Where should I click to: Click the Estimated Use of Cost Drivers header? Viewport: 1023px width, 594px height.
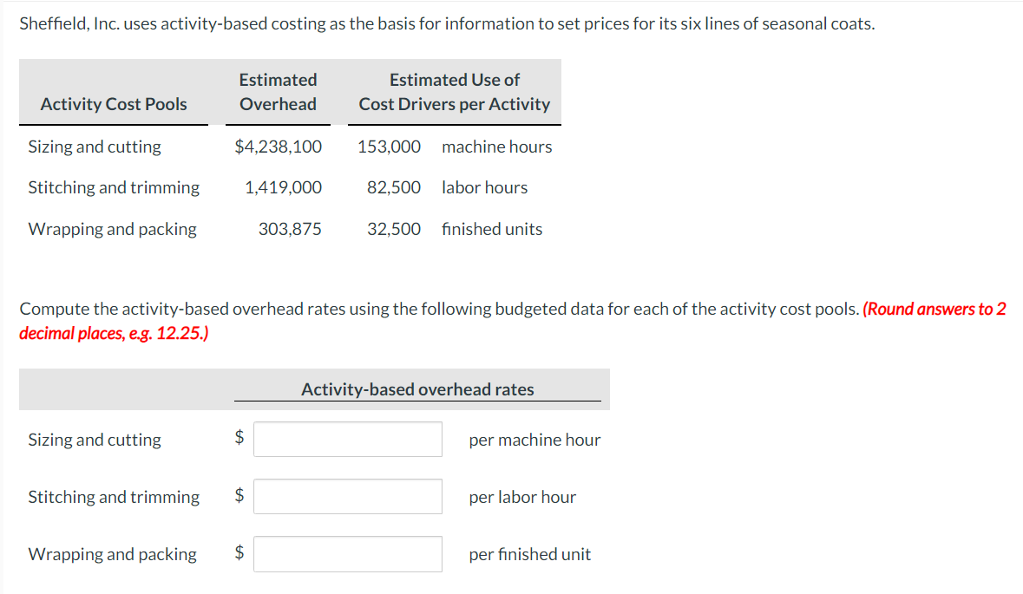(x=455, y=92)
